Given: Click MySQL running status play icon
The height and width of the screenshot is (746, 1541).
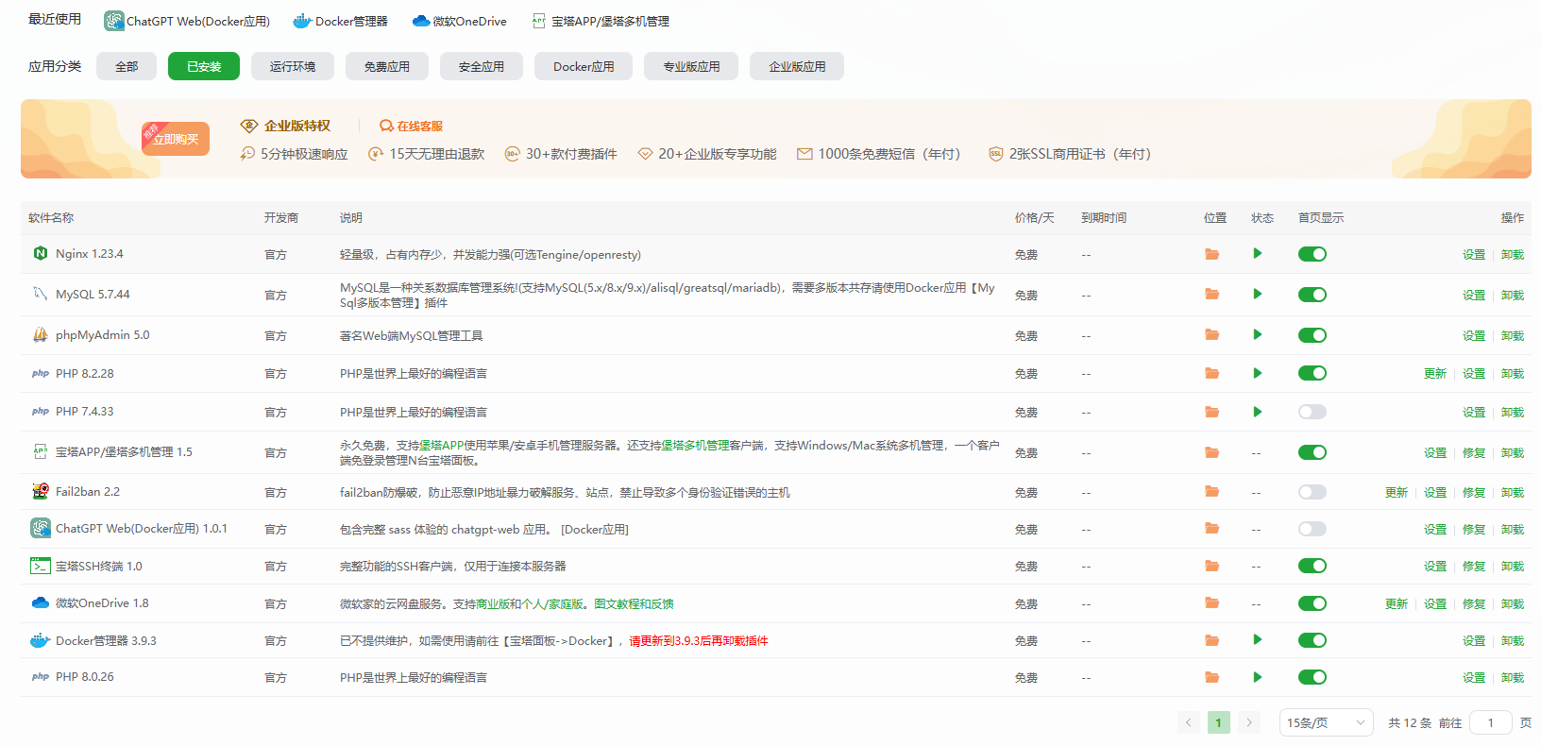Looking at the screenshot, I should (1257, 294).
